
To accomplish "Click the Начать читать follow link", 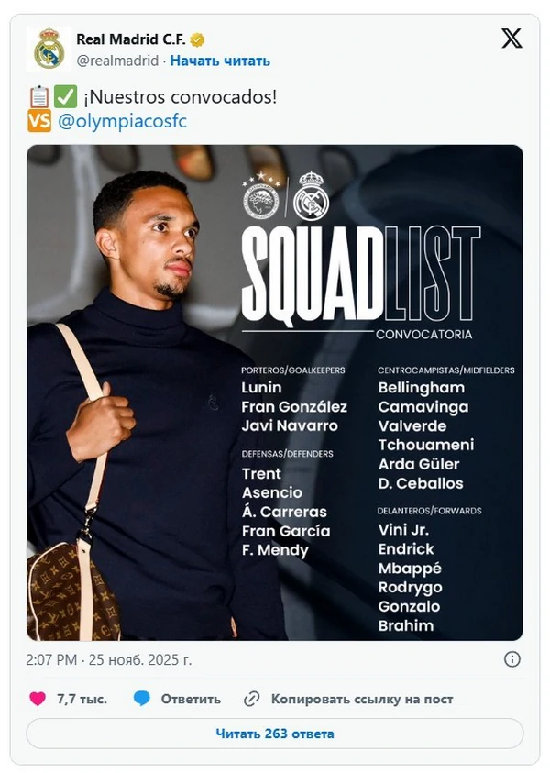I will tap(220, 61).
